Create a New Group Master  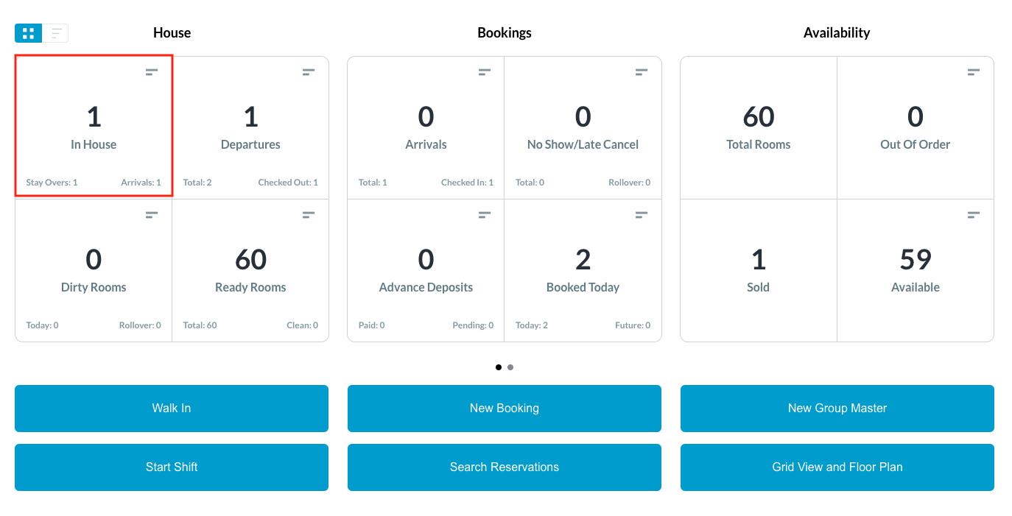pos(837,409)
